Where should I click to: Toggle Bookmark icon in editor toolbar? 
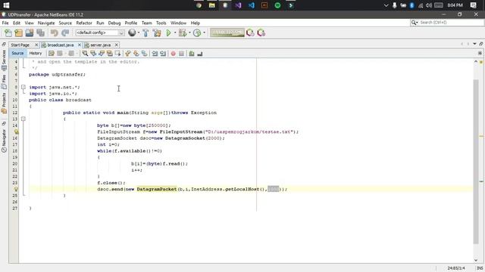(145, 54)
